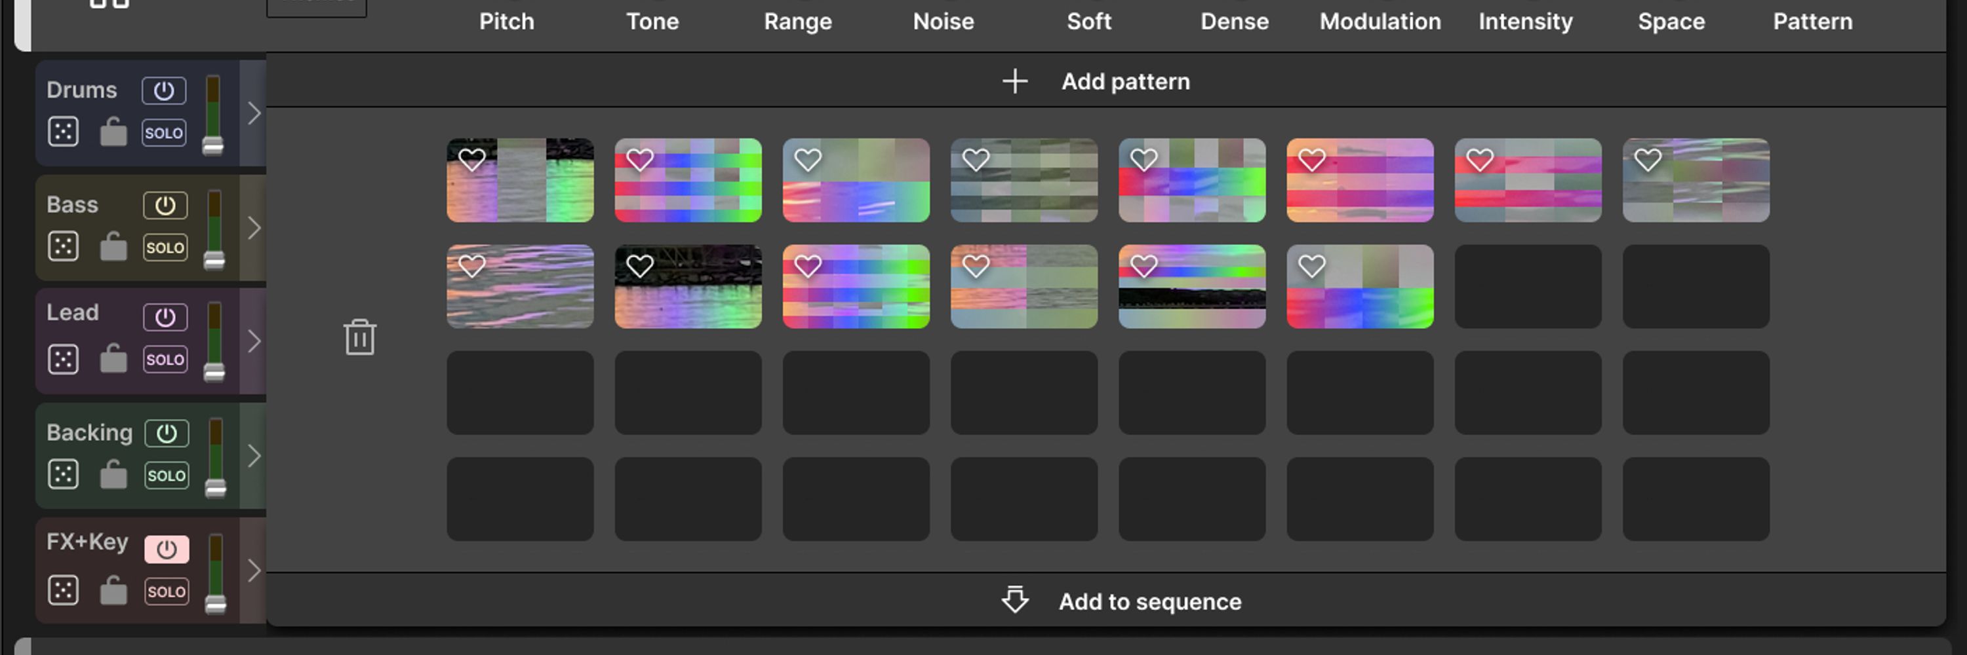Select the Dense parameter
The width and height of the screenshot is (1967, 655).
point(1235,22)
